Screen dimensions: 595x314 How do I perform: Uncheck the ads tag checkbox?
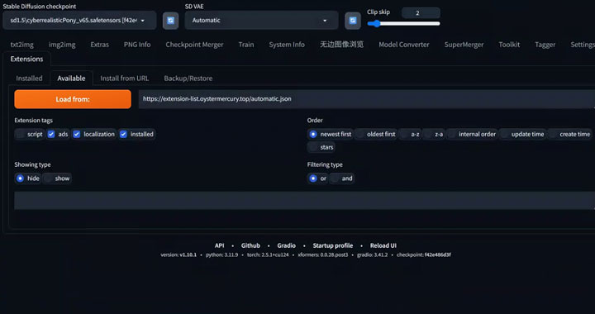pyautogui.click(x=51, y=134)
